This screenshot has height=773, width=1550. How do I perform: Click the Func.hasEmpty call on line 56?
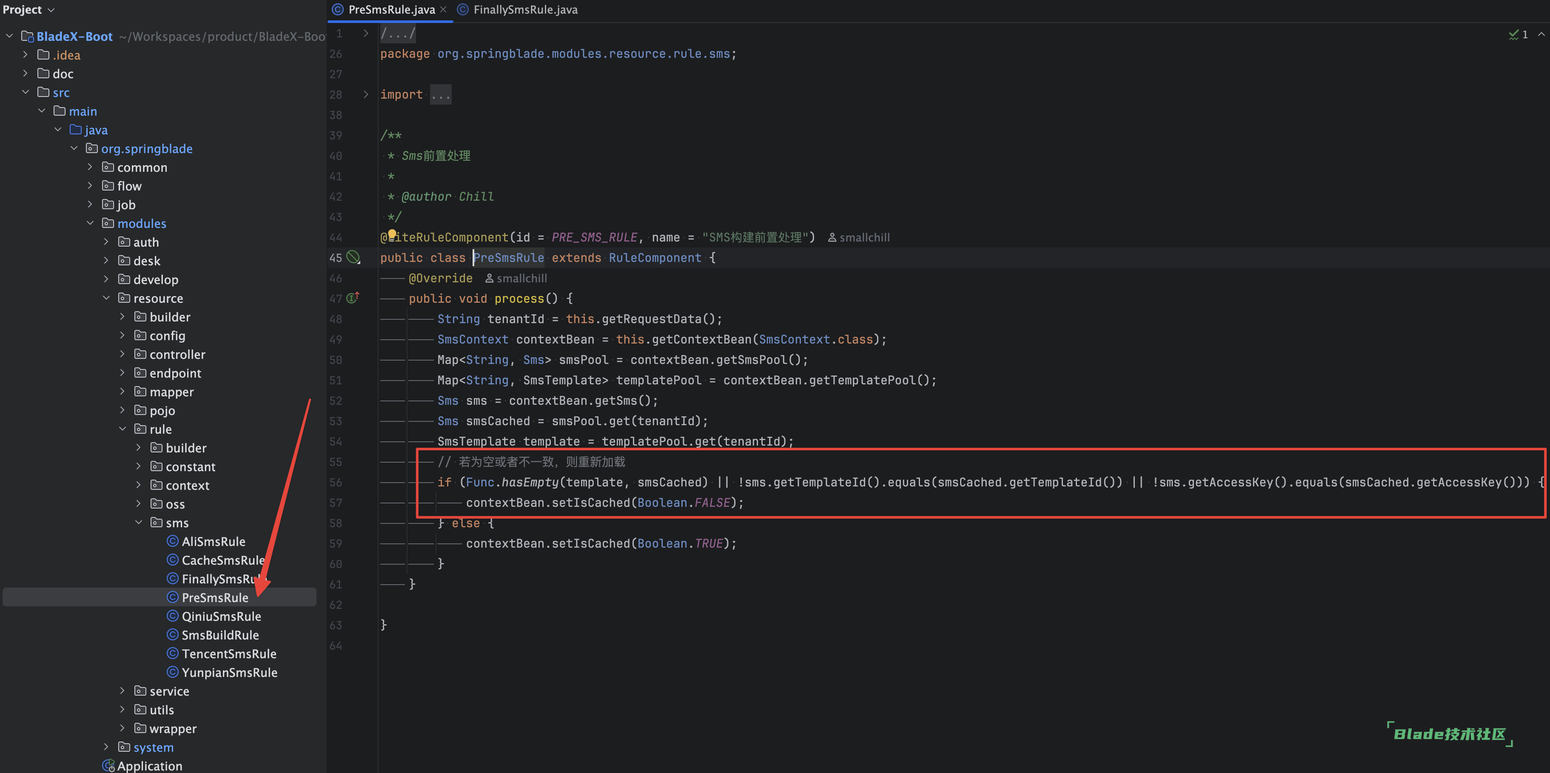coord(512,482)
